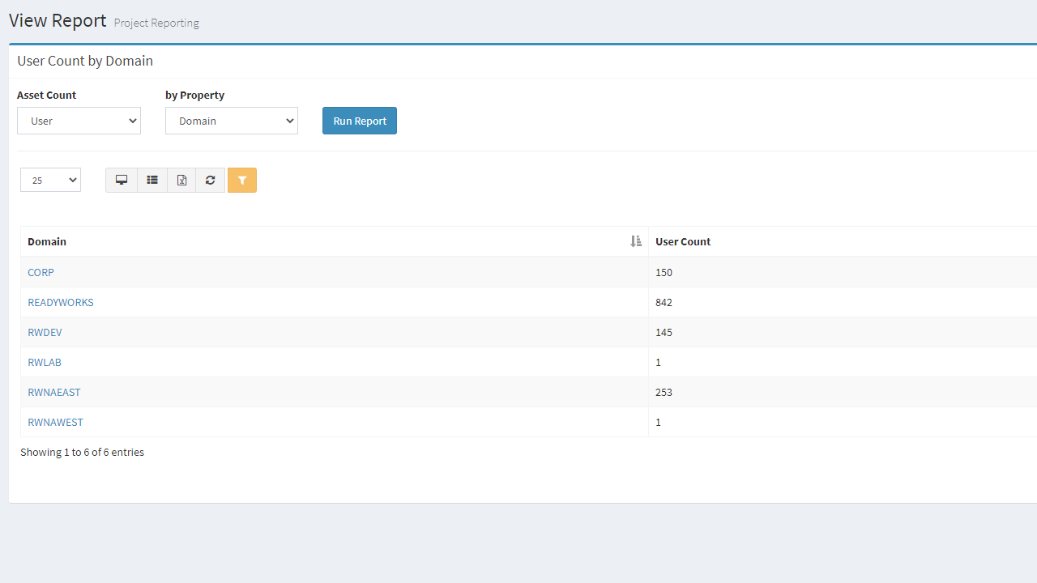Export the table using the Excel icon
Screen dimensions: 1037x583
click(x=181, y=180)
